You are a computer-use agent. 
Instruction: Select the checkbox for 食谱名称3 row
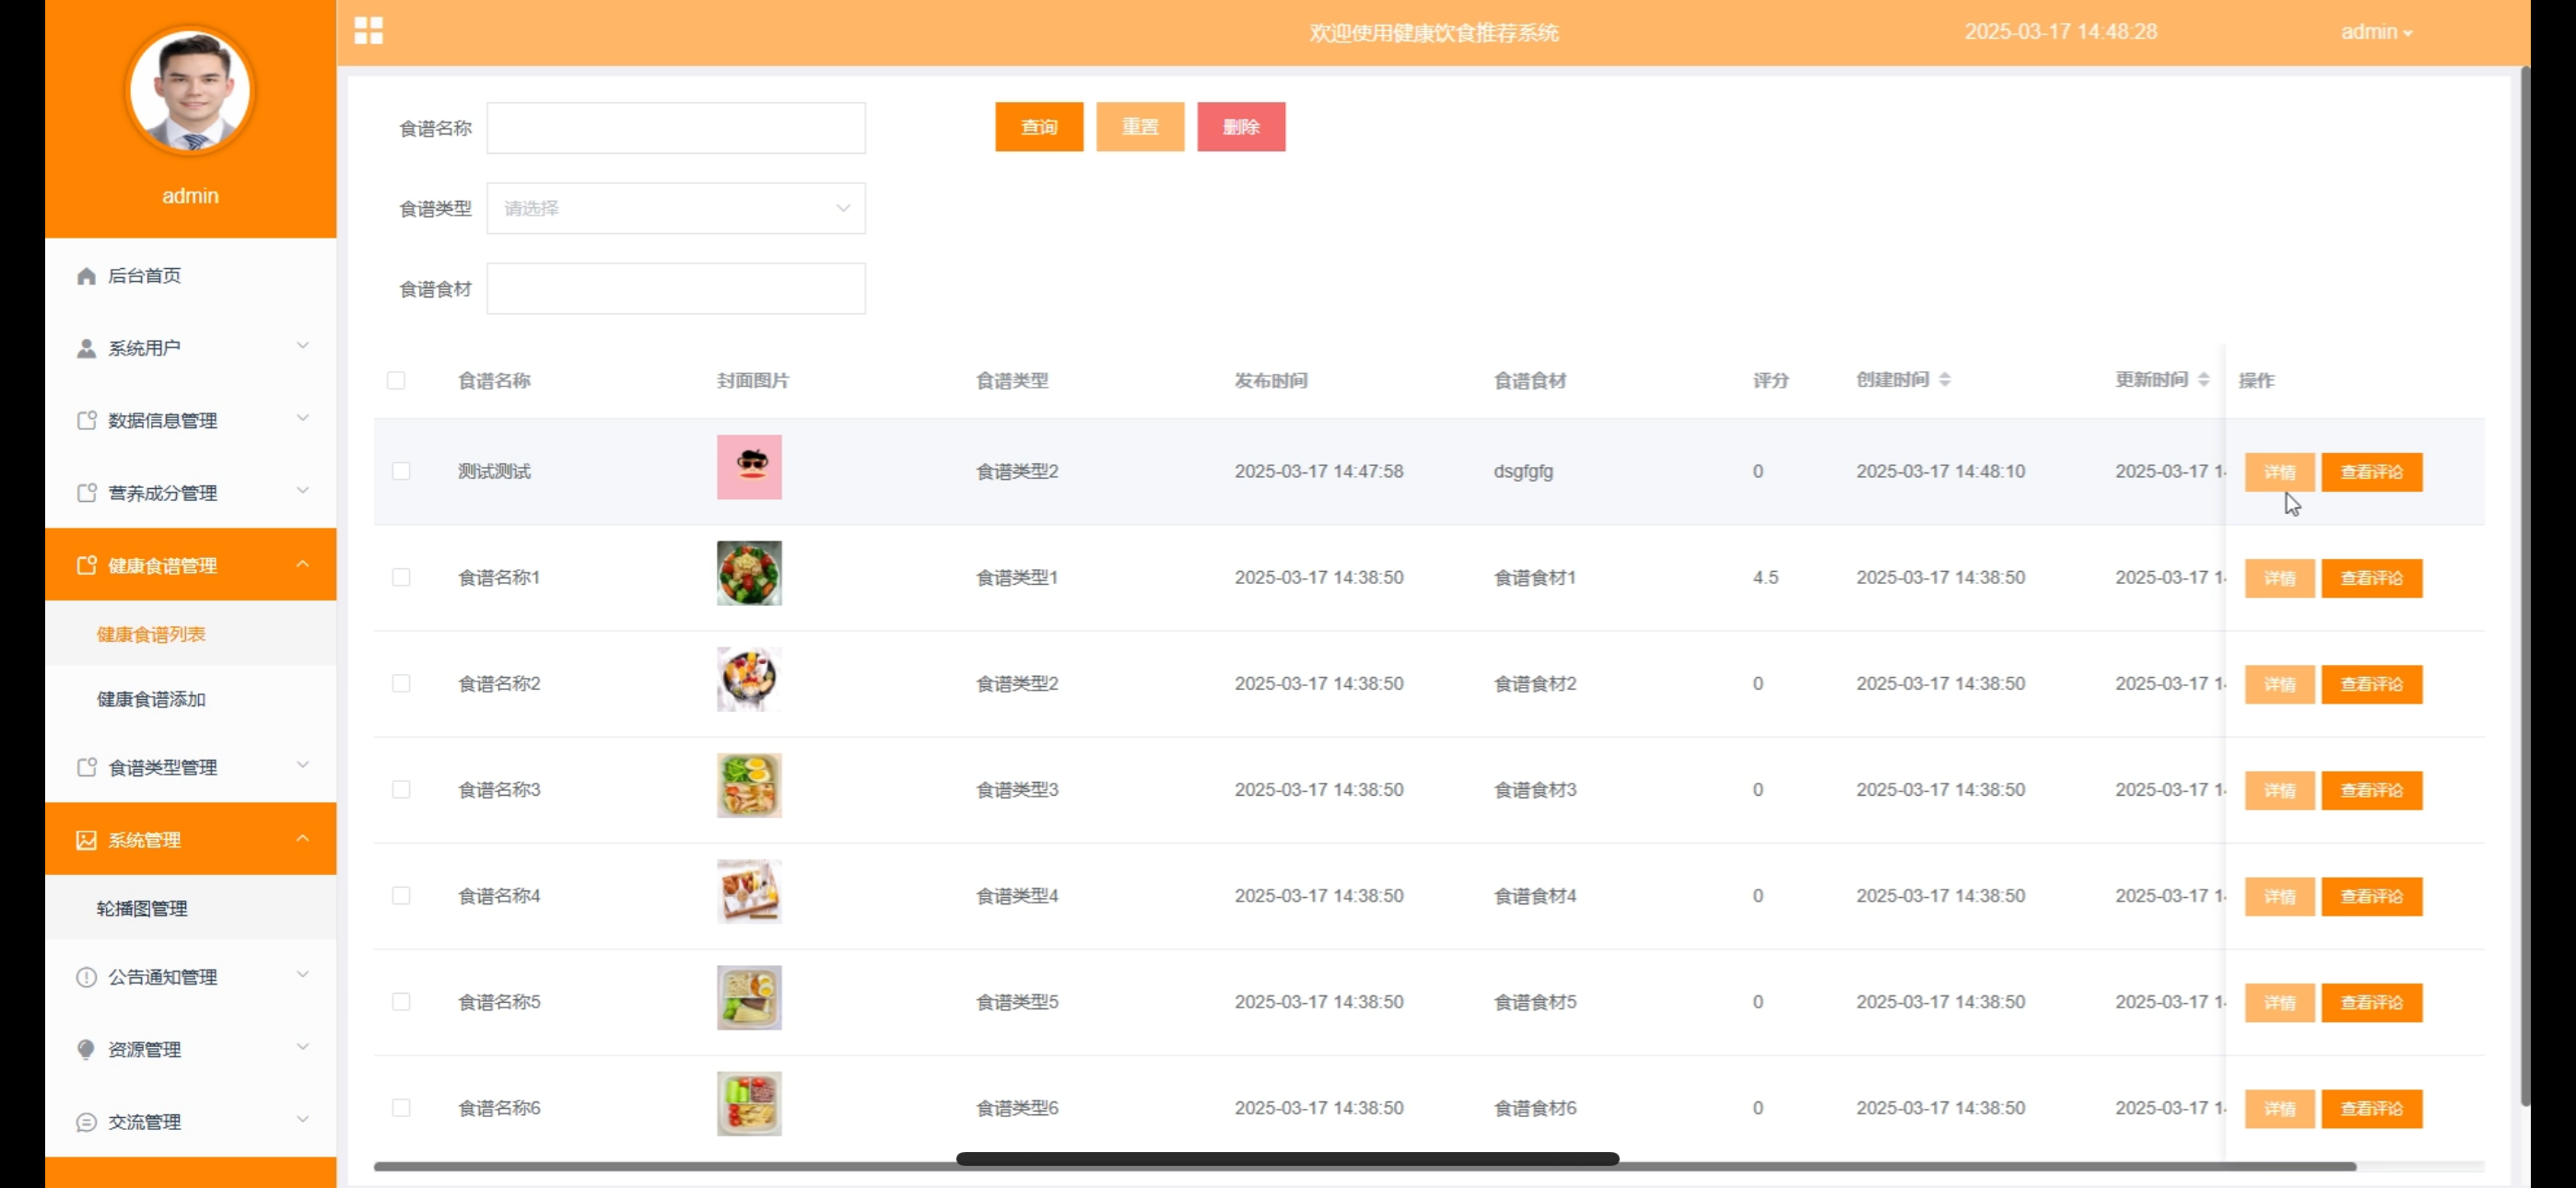(401, 789)
